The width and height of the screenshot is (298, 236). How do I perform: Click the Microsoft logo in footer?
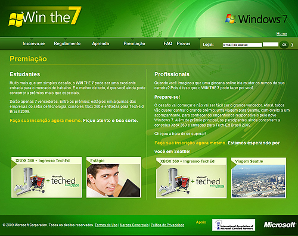[280, 225]
